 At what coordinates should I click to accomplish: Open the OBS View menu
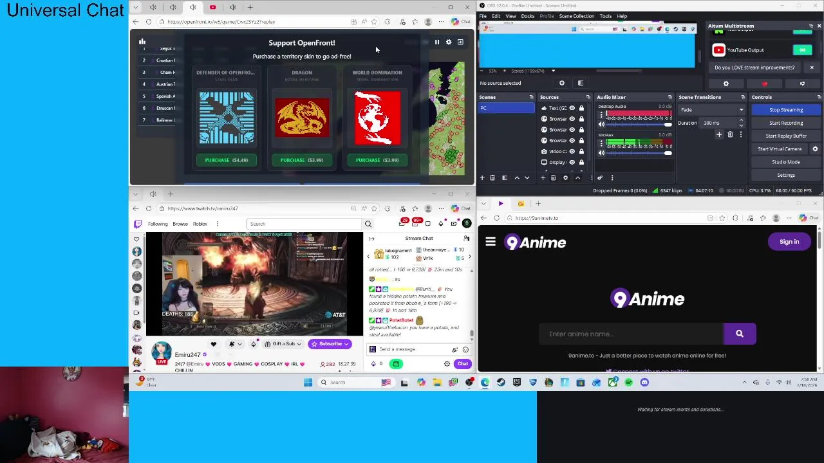pyautogui.click(x=510, y=16)
